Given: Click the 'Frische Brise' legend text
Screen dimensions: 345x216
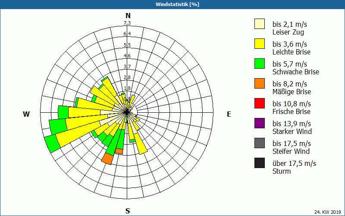Looking at the screenshot, I should click(292, 111).
